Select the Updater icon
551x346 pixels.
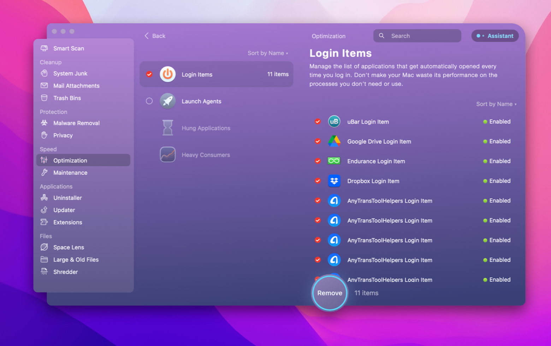tap(44, 210)
